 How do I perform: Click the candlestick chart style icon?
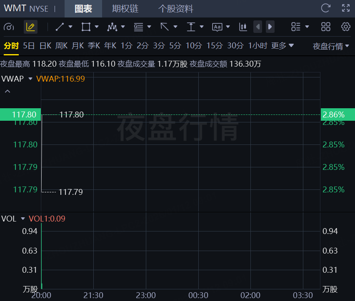243,27
